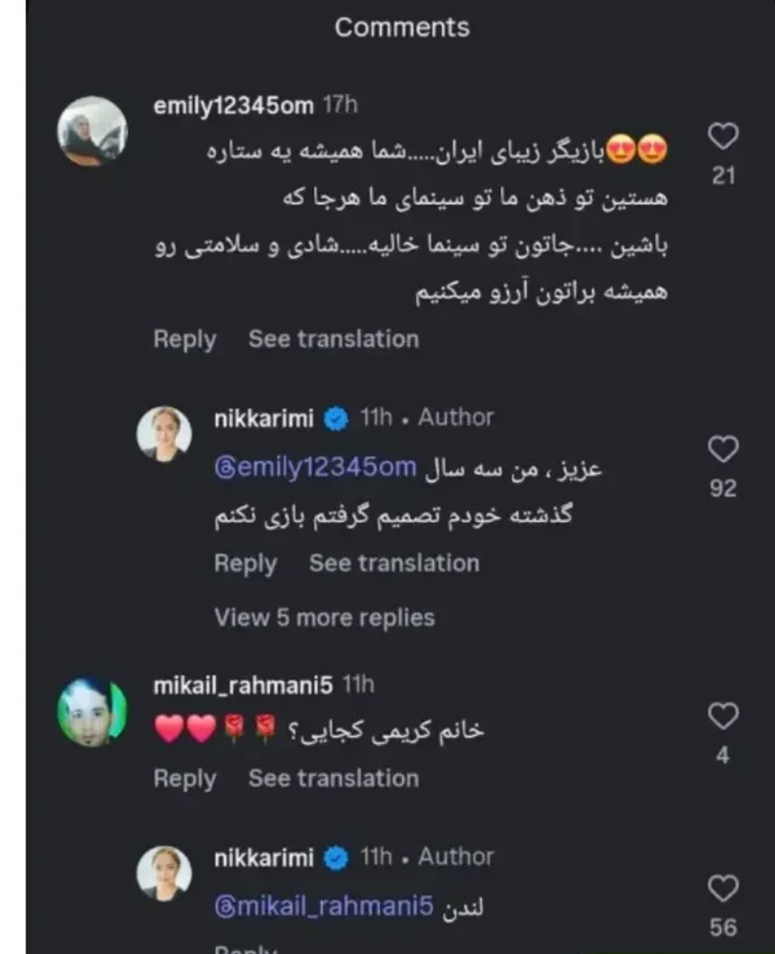775x954 pixels.
Task: Open mikail_rahmani5's profile picture
Action: (92, 712)
